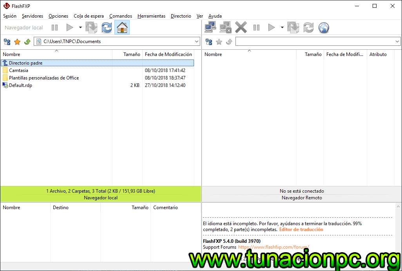
Task: Open the Editor de traducción link
Action: click(x=301, y=229)
